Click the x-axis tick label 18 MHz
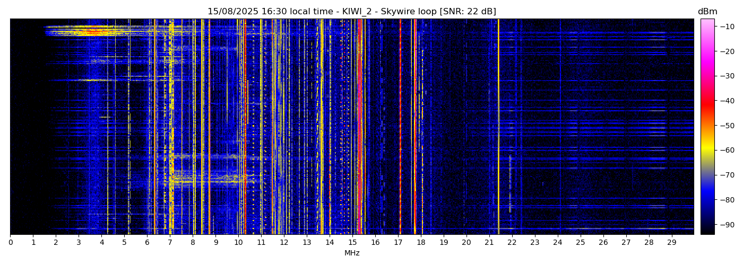 tap(421, 243)
